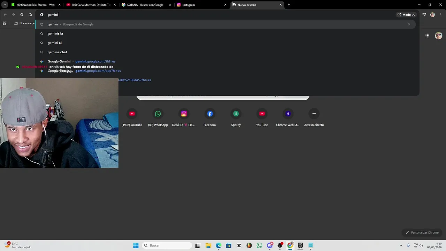
Task: Launch Microsoft Edge from taskbar
Action: [218, 245]
